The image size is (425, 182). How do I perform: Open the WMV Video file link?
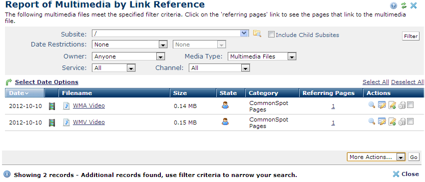coord(89,122)
